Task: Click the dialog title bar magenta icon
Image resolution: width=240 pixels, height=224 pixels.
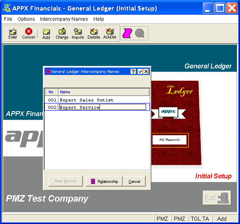Action: [x=48, y=71]
